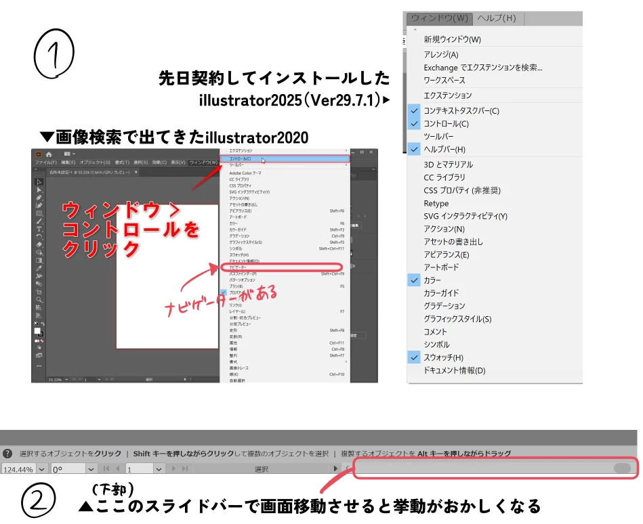
Task: Select the Pen tool in the toolbar
Action: (x=39, y=198)
